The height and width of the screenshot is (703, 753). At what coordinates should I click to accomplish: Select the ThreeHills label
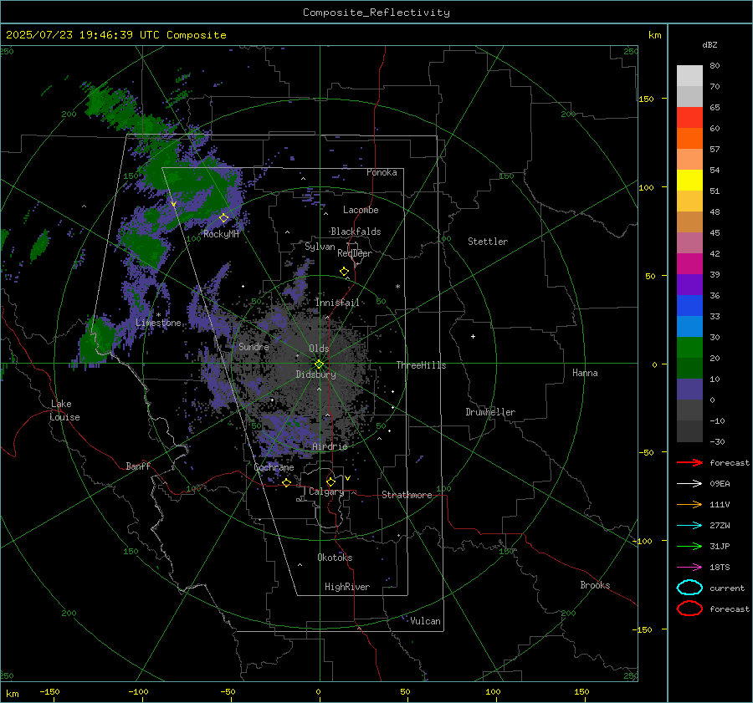pyautogui.click(x=421, y=365)
